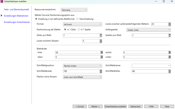The height and width of the screenshot is (109, 175).
Task: Open the Anfangsecke dropdown Unten Links
Action: (149, 30)
